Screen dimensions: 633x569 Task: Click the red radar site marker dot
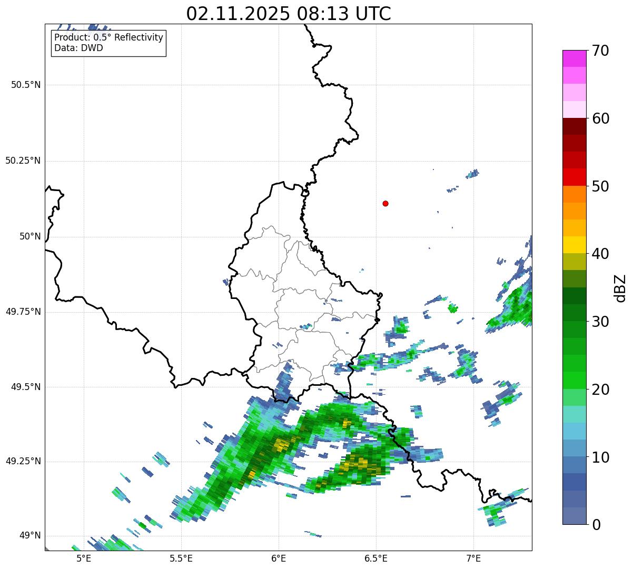pyautogui.click(x=385, y=203)
